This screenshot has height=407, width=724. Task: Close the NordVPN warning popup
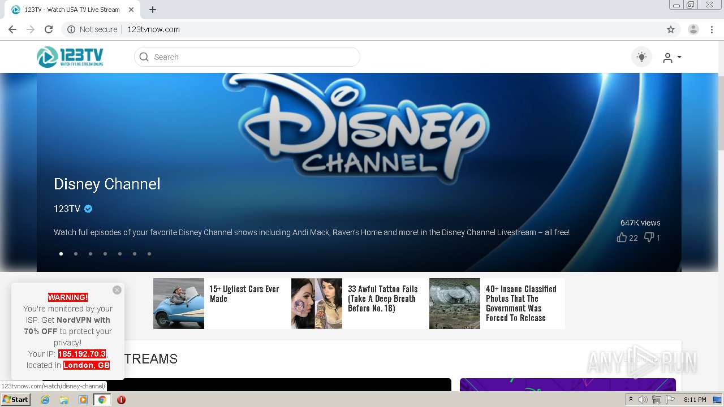117,290
